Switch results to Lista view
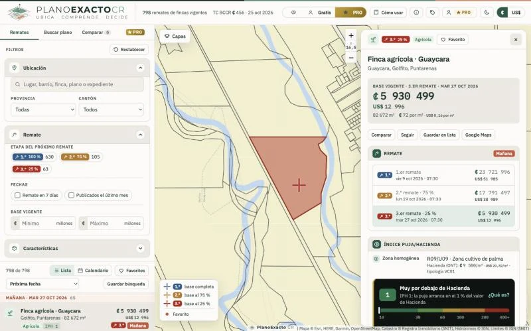This screenshot has width=531, height=331. tap(62, 271)
